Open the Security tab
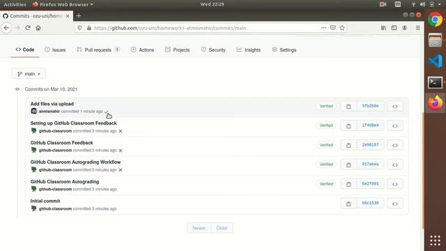Viewport: 446px width, 251px height. click(x=213, y=50)
